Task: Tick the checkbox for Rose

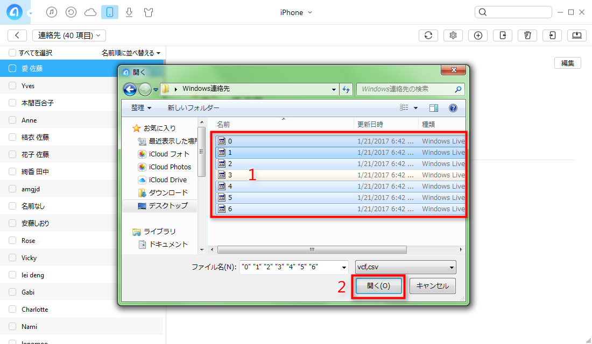Action: point(12,240)
